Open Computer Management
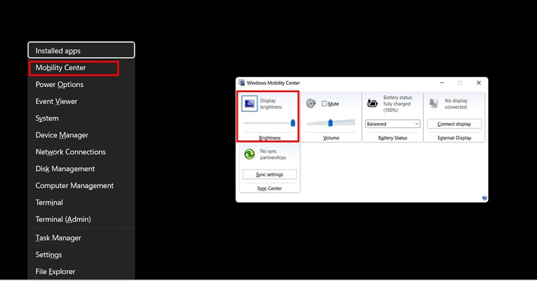 coord(81,186)
